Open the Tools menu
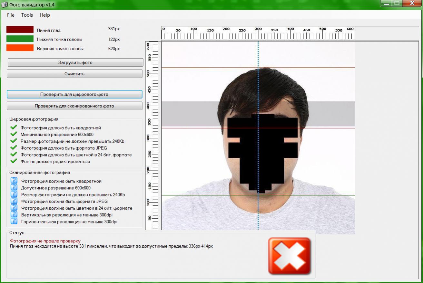Viewport: 423px width, 283px height. coord(27,15)
